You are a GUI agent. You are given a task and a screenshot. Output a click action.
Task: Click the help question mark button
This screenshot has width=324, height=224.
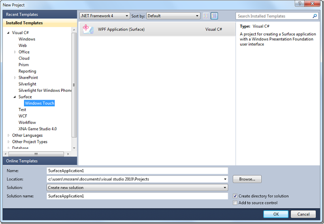pyautogui.click(x=300, y=3)
